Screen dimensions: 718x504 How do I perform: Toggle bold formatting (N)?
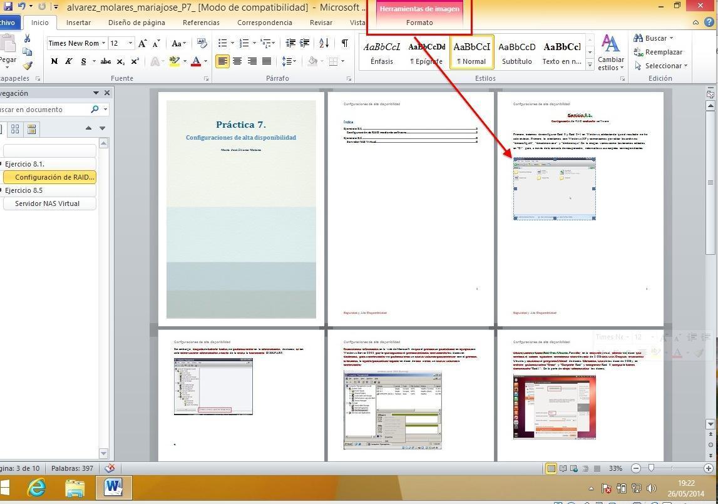[x=54, y=61]
